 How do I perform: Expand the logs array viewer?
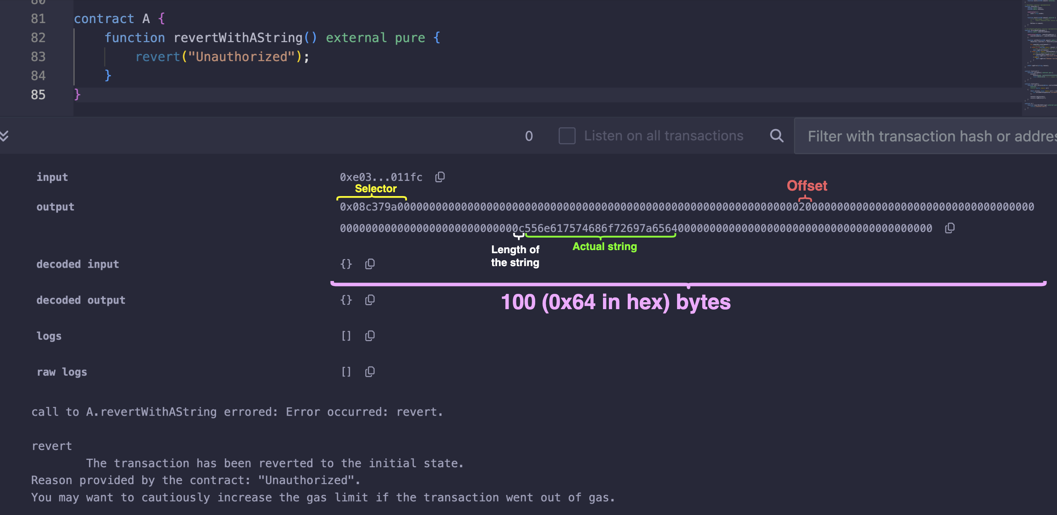346,335
